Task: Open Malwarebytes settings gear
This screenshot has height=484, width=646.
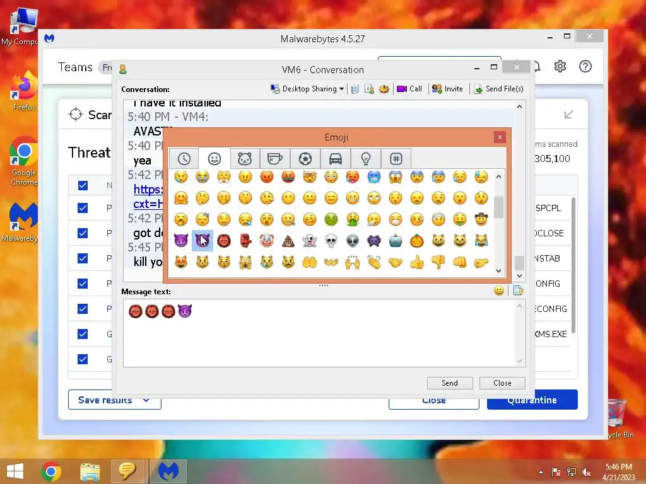Action: tap(560, 66)
